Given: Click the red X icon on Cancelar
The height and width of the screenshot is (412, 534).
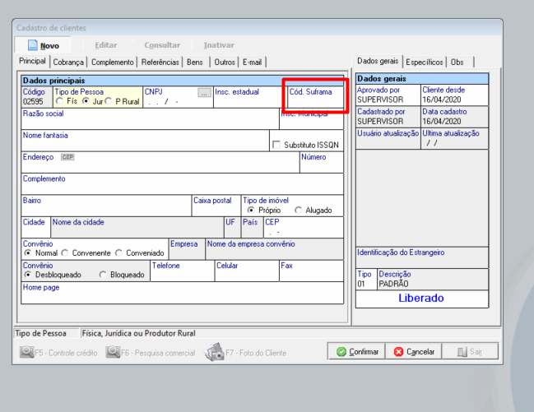Looking at the screenshot, I should point(398,352).
